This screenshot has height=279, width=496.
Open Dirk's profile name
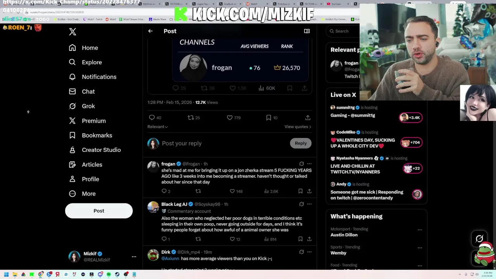click(x=166, y=252)
